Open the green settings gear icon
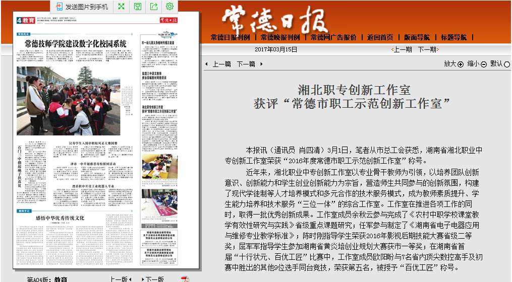 [x=170, y=6]
